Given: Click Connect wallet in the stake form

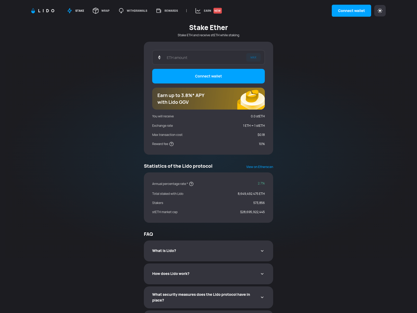Looking at the screenshot, I should point(208,76).
